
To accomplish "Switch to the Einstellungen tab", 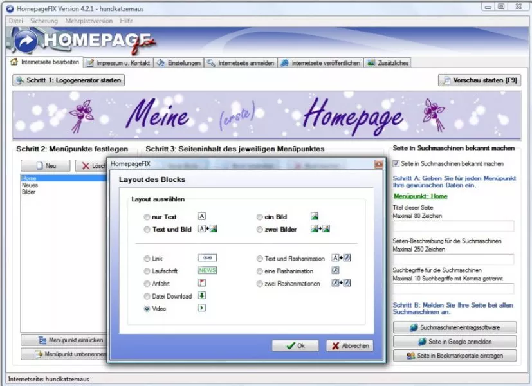I will [x=179, y=63].
